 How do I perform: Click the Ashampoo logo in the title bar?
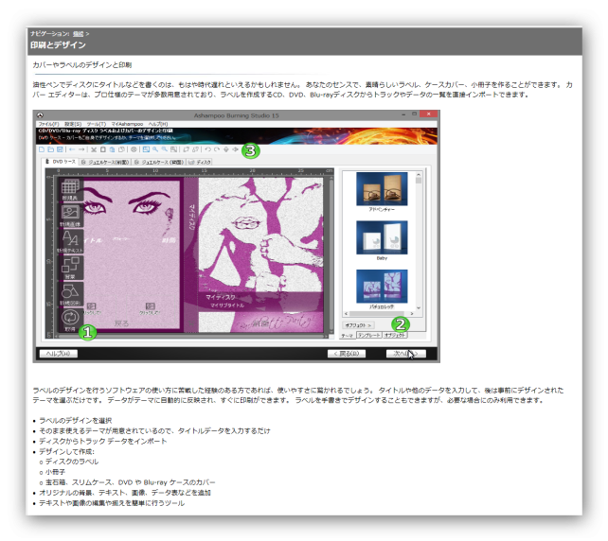41,115
